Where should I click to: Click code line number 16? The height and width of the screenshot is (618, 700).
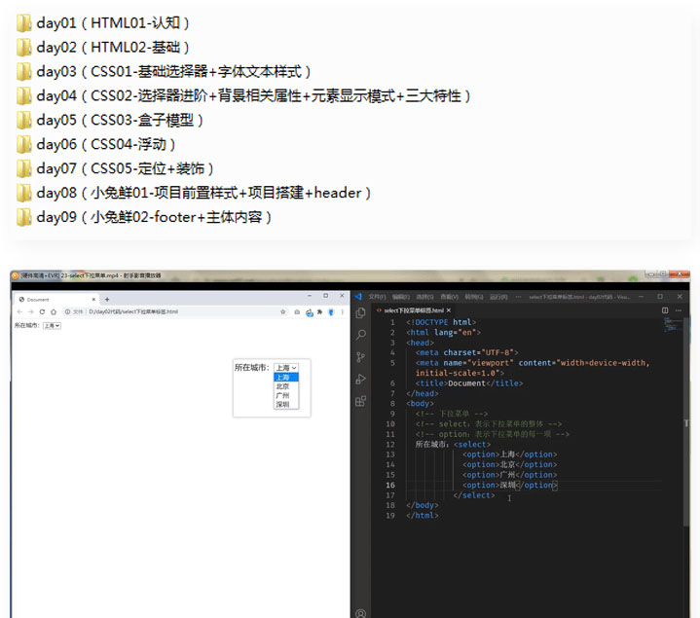coord(390,485)
